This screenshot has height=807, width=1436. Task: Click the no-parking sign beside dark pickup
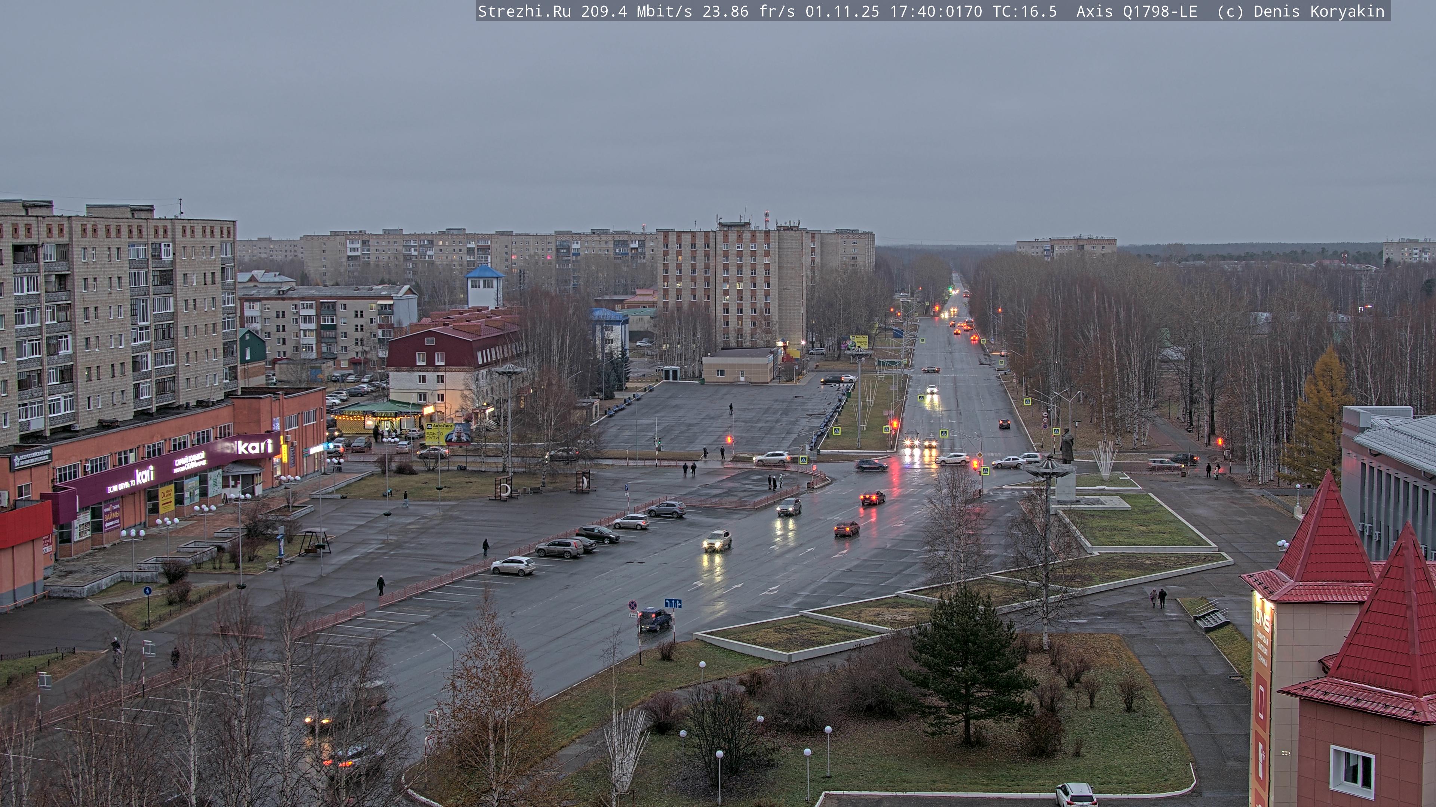coord(633,605)
